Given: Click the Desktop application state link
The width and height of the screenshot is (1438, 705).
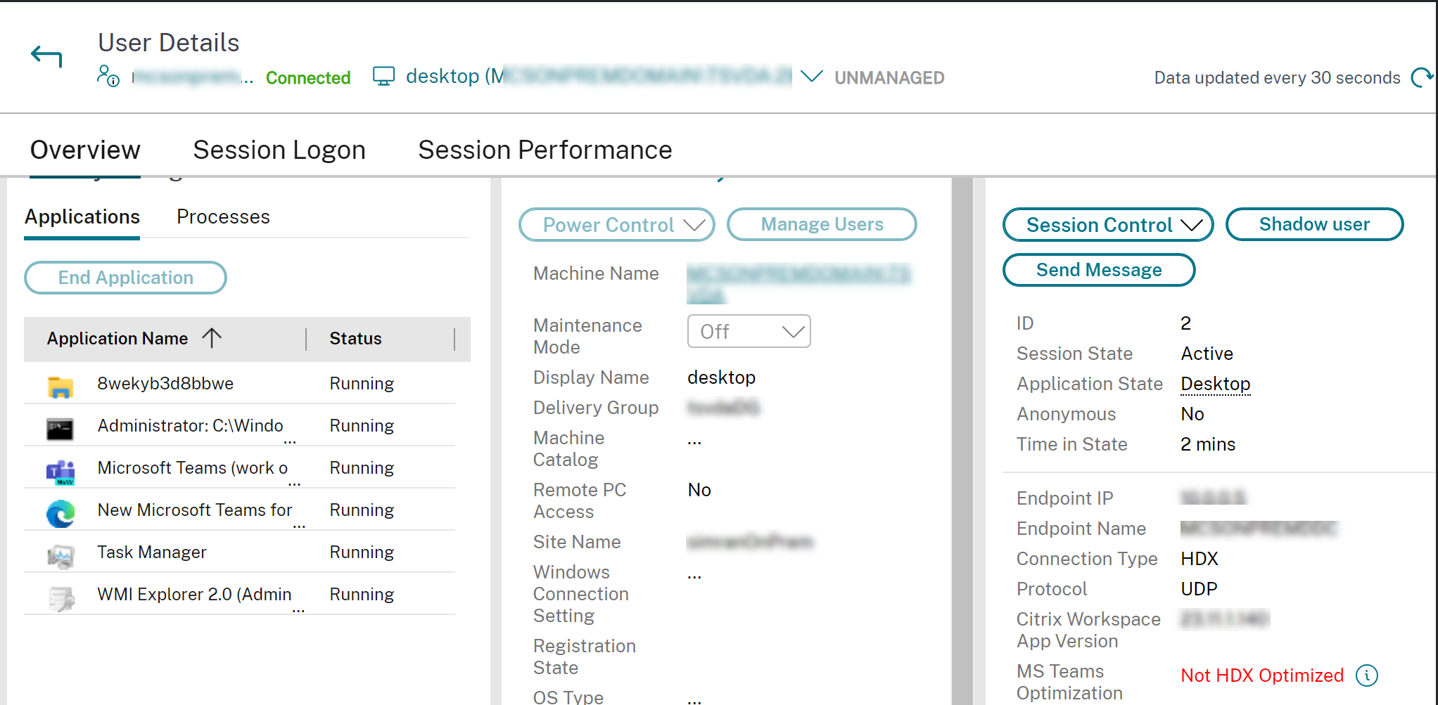Looking at the screenshot, I should 1215,384.
